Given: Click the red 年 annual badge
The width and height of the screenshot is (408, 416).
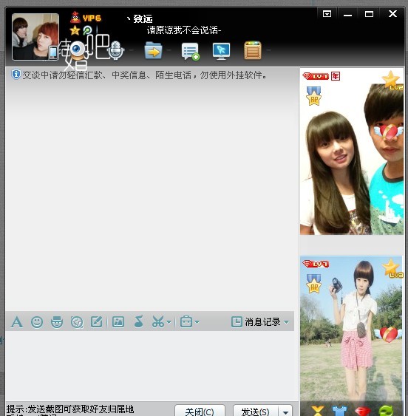Looking at the screenshot, I should [x=336, y=76].
